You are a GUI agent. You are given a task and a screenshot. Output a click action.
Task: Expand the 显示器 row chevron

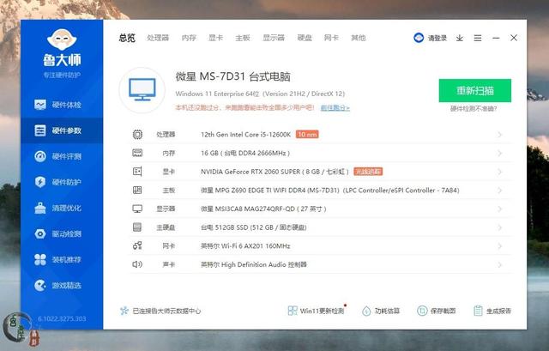pyautogui.click(x=499, y=209)
